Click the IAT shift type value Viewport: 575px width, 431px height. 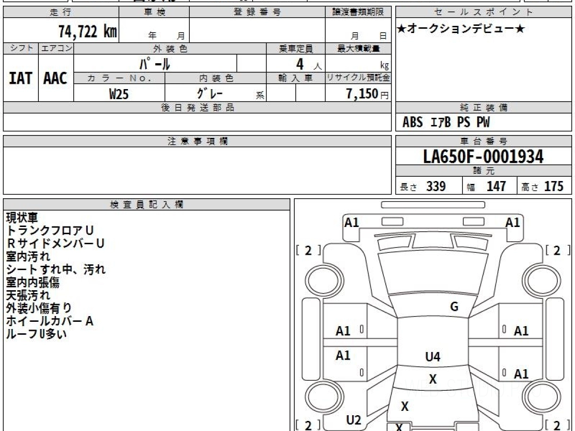tap(21, 79)
